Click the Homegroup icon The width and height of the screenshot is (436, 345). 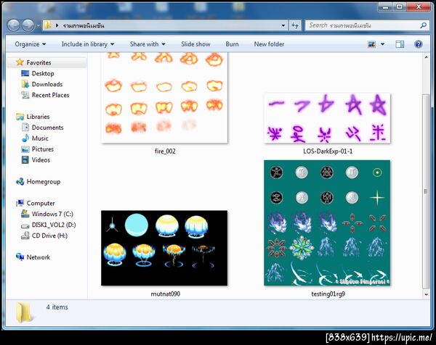coord(20,182)
